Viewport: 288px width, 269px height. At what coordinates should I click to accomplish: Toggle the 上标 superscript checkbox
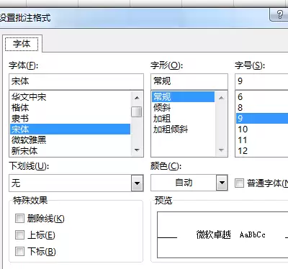click(x=19, y=235)
